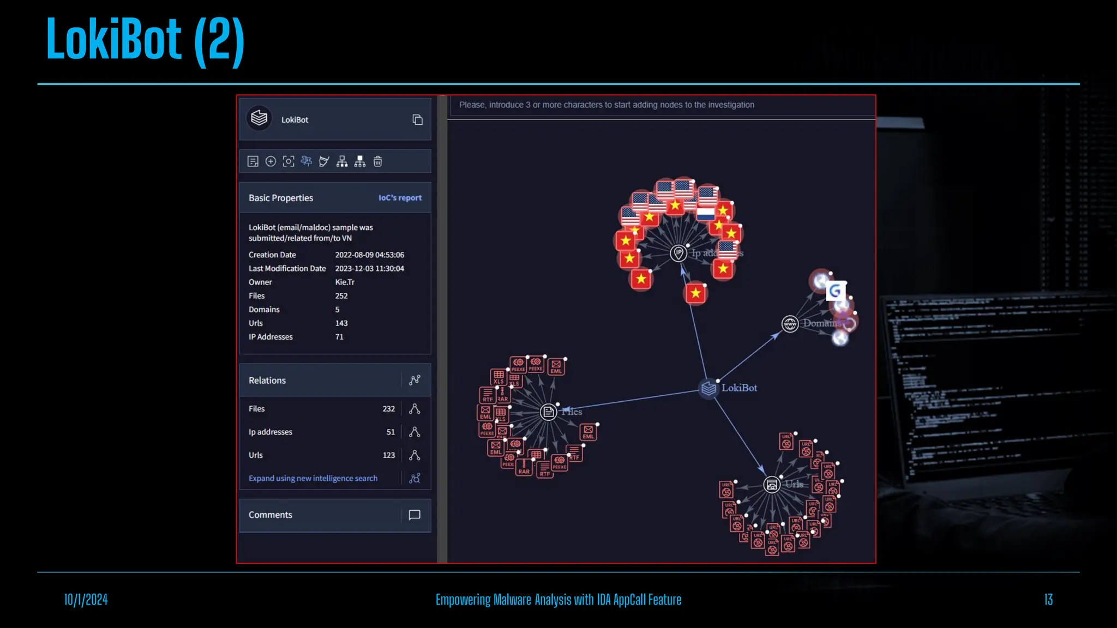Select the Files hub node
The image size is (1117, 628).
click(548, 412)
